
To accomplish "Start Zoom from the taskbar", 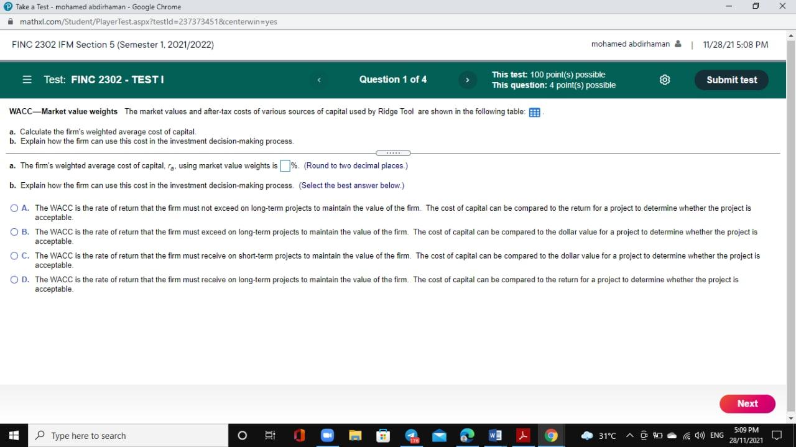I will point(327,435).
